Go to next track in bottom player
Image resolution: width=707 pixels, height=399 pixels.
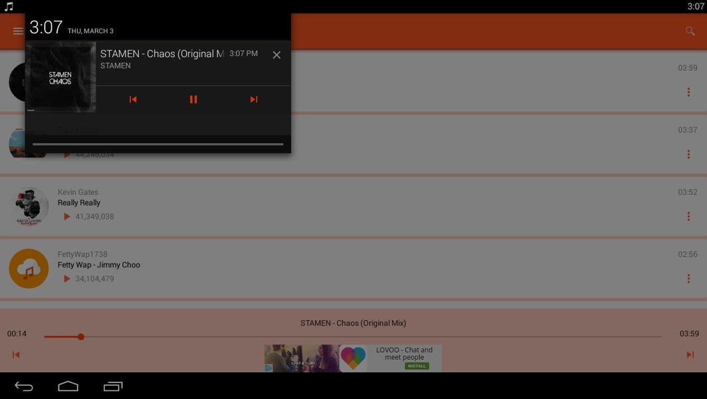tap(690, 354)
